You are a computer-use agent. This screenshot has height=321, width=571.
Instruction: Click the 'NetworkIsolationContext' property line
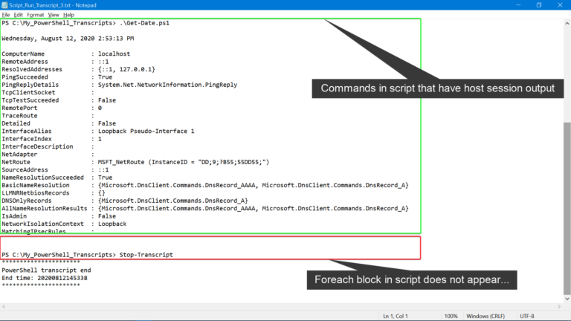point(64,224)
